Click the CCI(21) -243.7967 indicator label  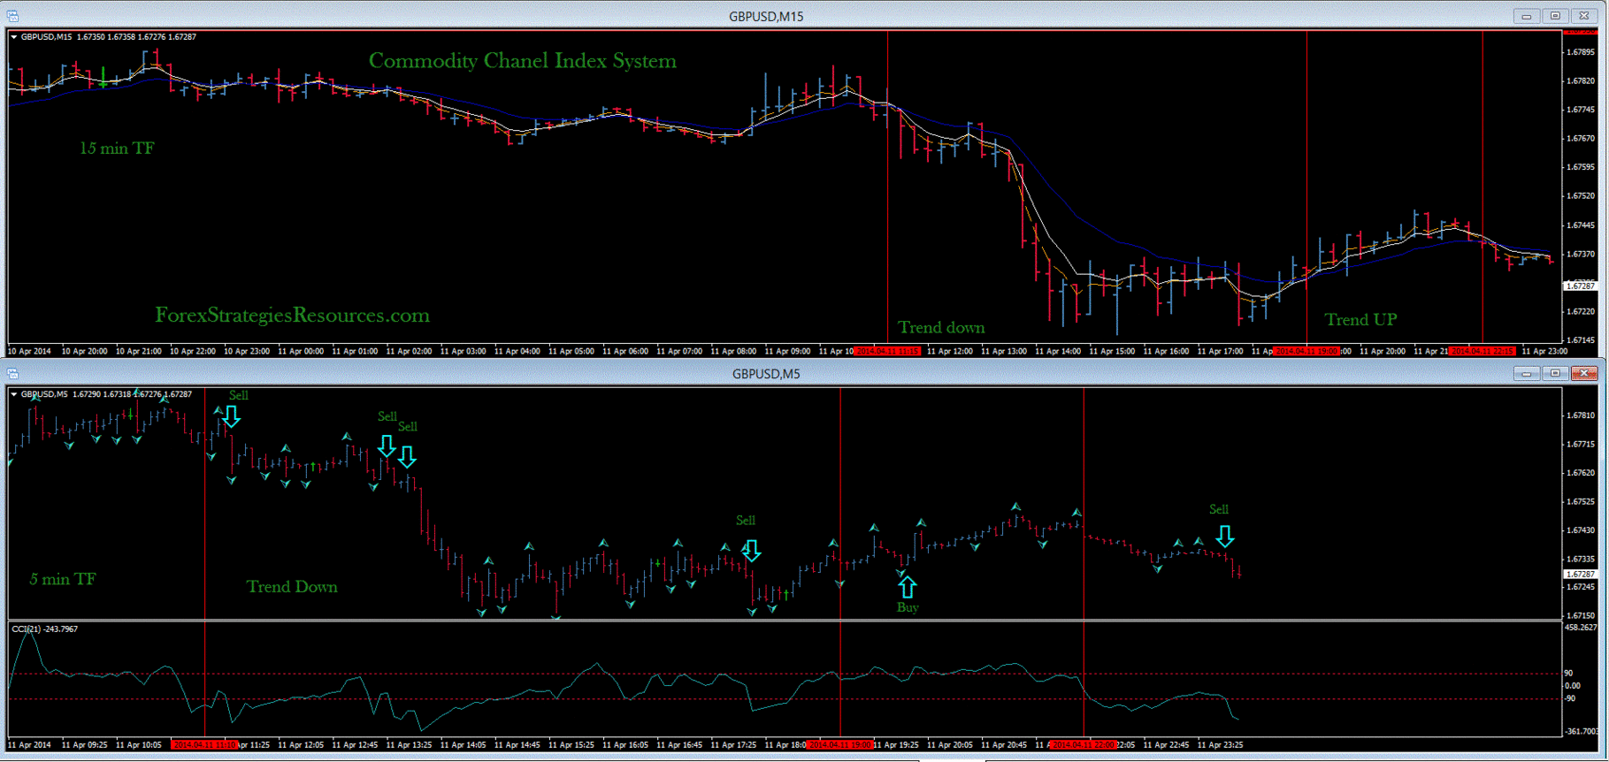pyautogui.click(x=44, y=629)
